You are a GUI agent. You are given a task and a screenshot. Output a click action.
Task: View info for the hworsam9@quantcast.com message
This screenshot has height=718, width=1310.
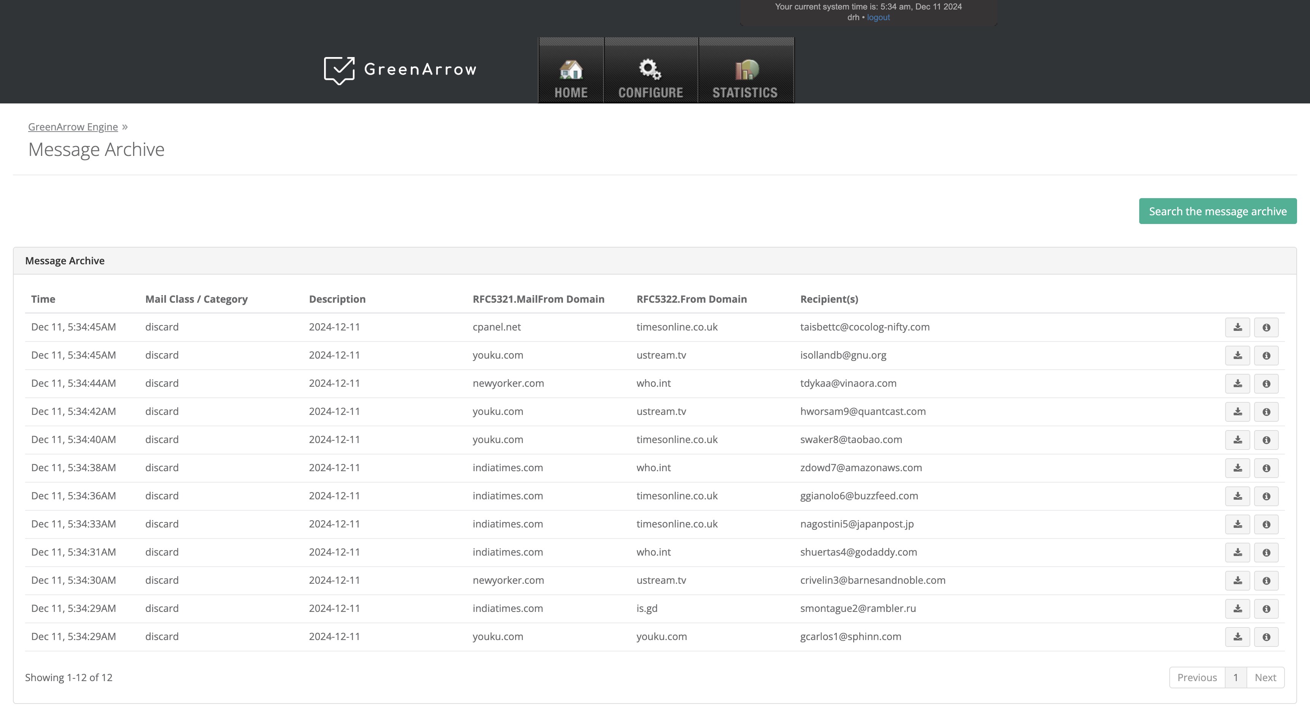click(x=1266, y=412)
